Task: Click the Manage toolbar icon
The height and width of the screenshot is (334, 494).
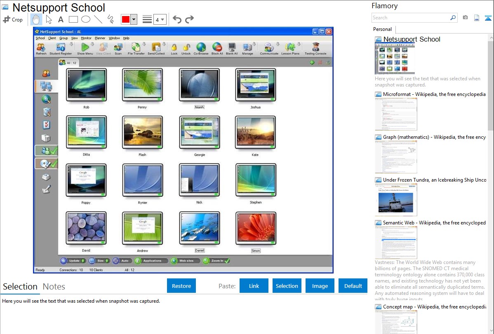Action: point(248,49)
